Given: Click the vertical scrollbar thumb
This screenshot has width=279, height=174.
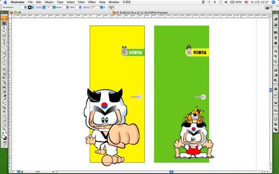Looking at the screenshot, I should click(271, 90).
